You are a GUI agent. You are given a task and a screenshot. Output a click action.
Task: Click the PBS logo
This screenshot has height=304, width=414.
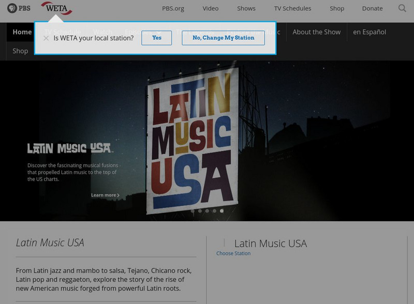click(x=19, y=8)
